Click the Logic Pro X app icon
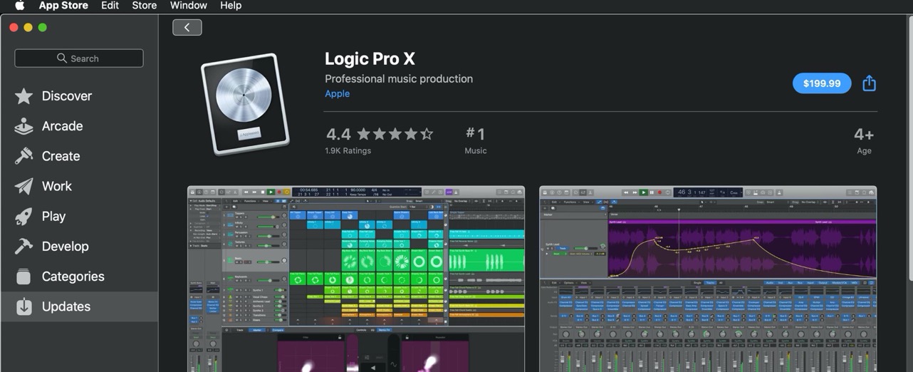The height and width of the screenshot is (372, 913). tap(245, 104)
